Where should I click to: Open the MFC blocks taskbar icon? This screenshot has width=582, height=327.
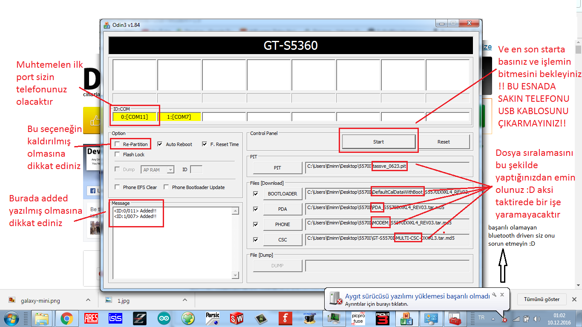pos(407,318)
